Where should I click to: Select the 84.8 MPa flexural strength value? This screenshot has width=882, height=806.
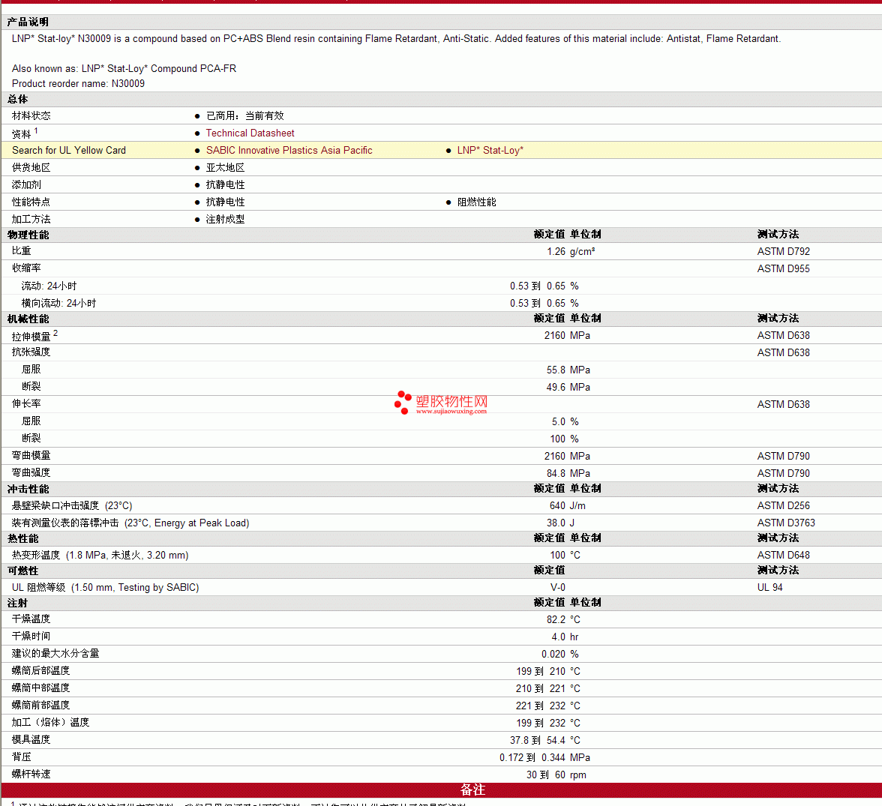pyautogui.click(x=568, y=474)
